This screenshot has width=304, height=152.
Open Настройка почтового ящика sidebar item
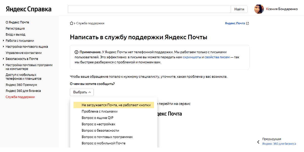point(27,47)
